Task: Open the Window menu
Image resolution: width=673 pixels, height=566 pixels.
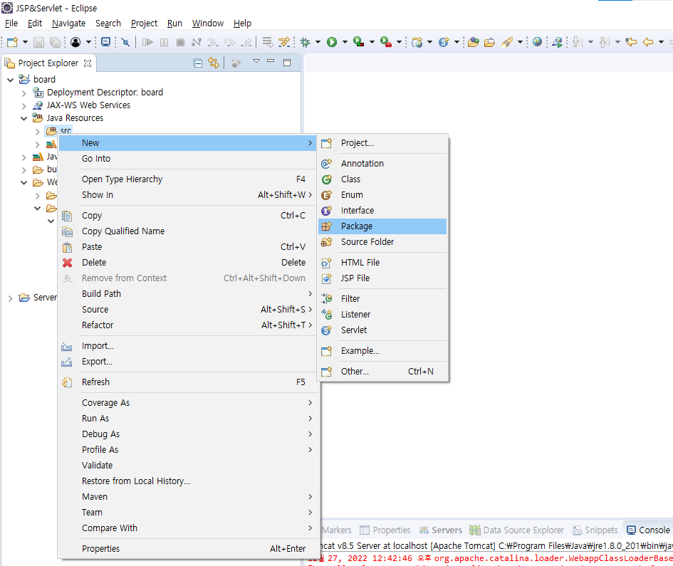Action: coord(208,23)
